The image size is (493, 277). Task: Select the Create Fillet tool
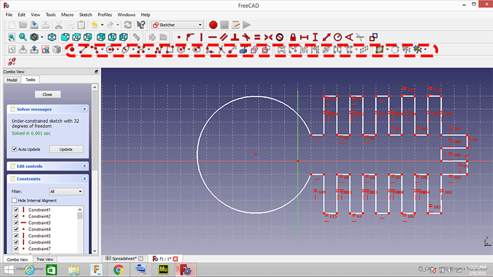click(210, 50)
